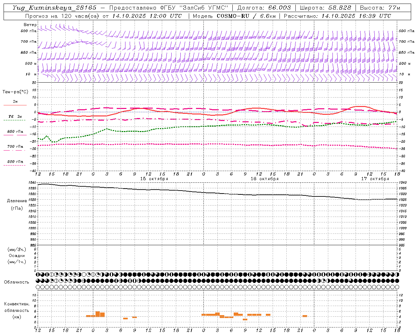The height and width of the screenshot is (333, 416).
Task: Click the black pressure curve
Action: pyautogui.click(x=217, y=193)
